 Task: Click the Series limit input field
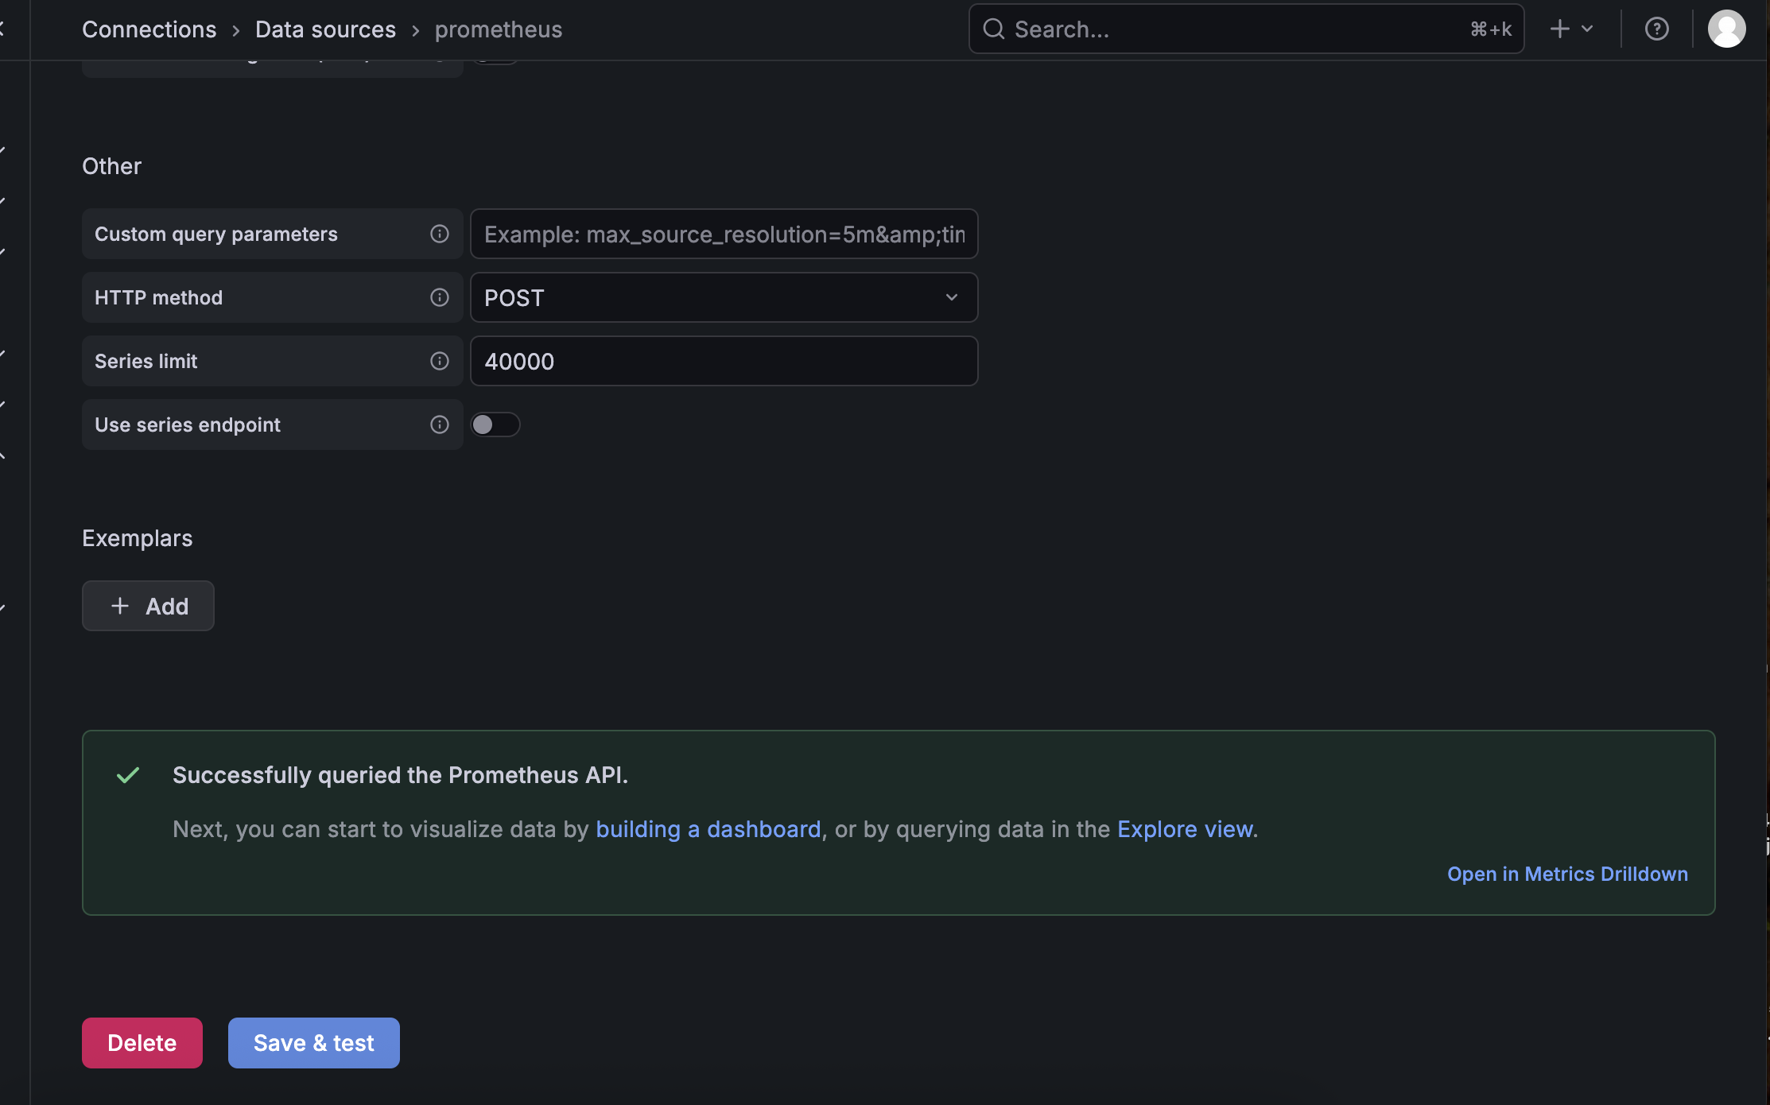[x=723, y=361]
